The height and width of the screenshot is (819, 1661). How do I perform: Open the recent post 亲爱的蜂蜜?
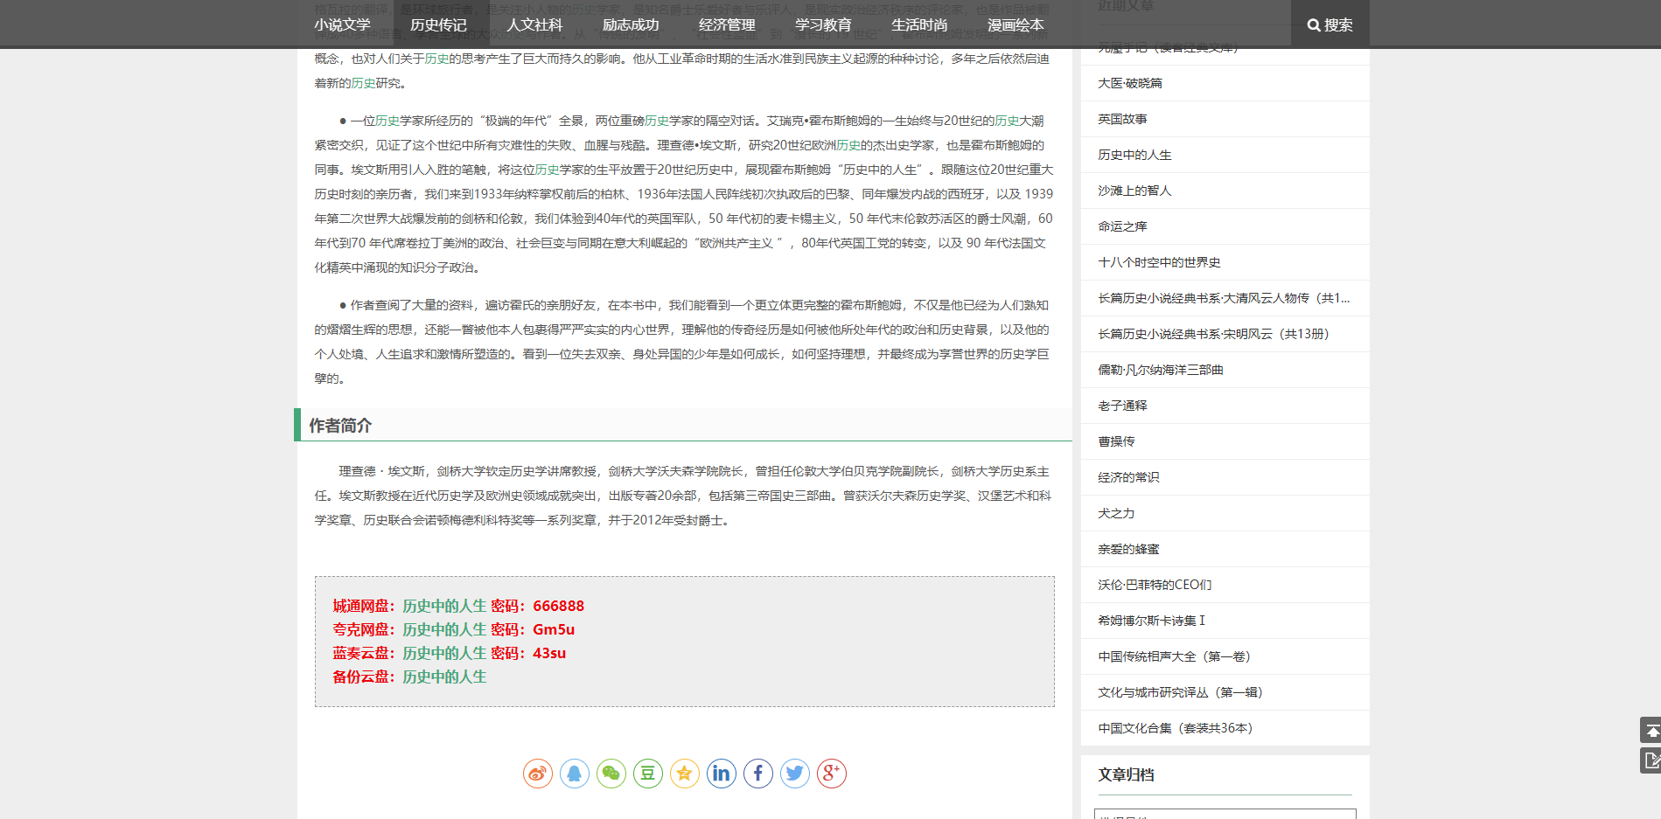click(1128, 549)
